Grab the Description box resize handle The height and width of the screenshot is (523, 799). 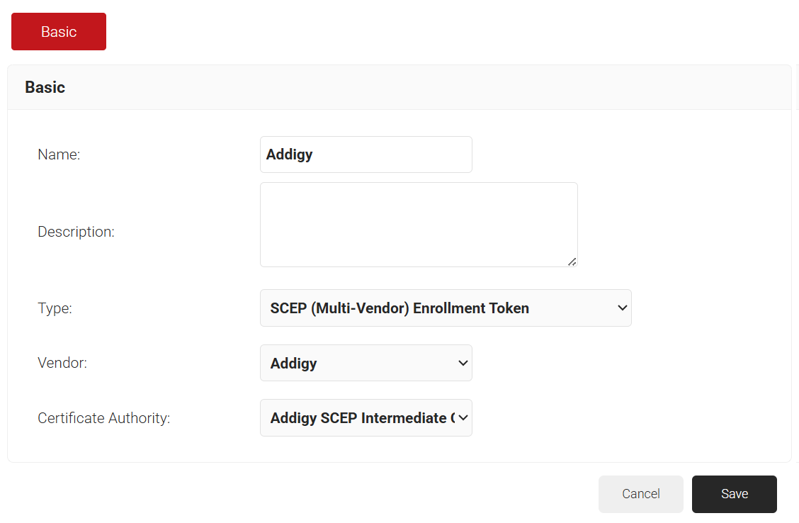pyautogui.click(x=572, y=261)
